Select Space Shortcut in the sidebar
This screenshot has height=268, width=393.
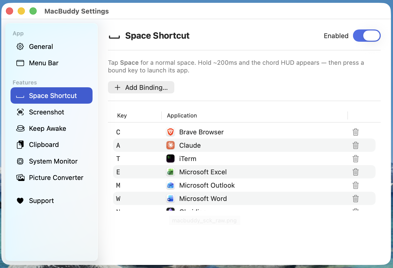[x=52, y=95]
